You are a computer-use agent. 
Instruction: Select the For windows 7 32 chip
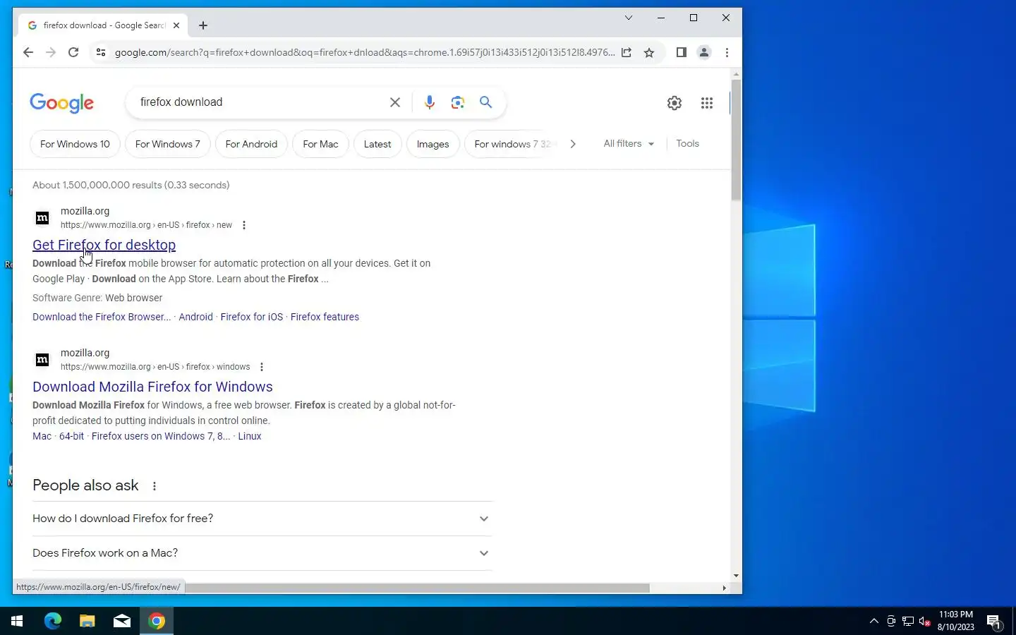[x=512, y=144]
